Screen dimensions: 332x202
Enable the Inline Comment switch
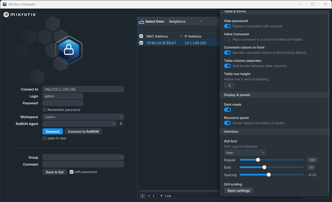click(227, 39)
